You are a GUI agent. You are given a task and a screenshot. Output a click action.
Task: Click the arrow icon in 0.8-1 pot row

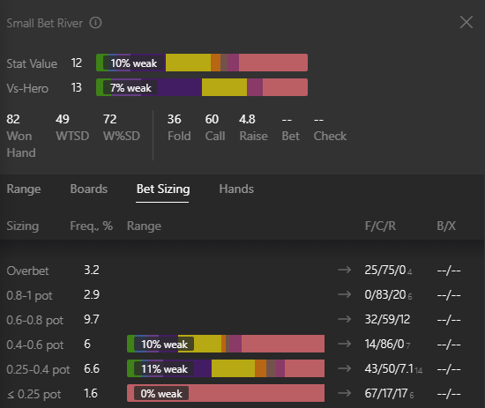point(344,294)
